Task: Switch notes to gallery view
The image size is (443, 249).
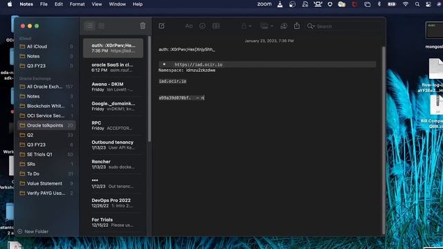Action: 102,26
